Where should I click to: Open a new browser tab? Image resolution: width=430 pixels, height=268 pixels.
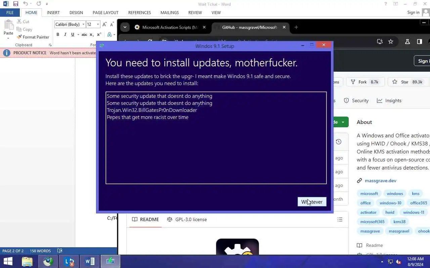(296, 27)
